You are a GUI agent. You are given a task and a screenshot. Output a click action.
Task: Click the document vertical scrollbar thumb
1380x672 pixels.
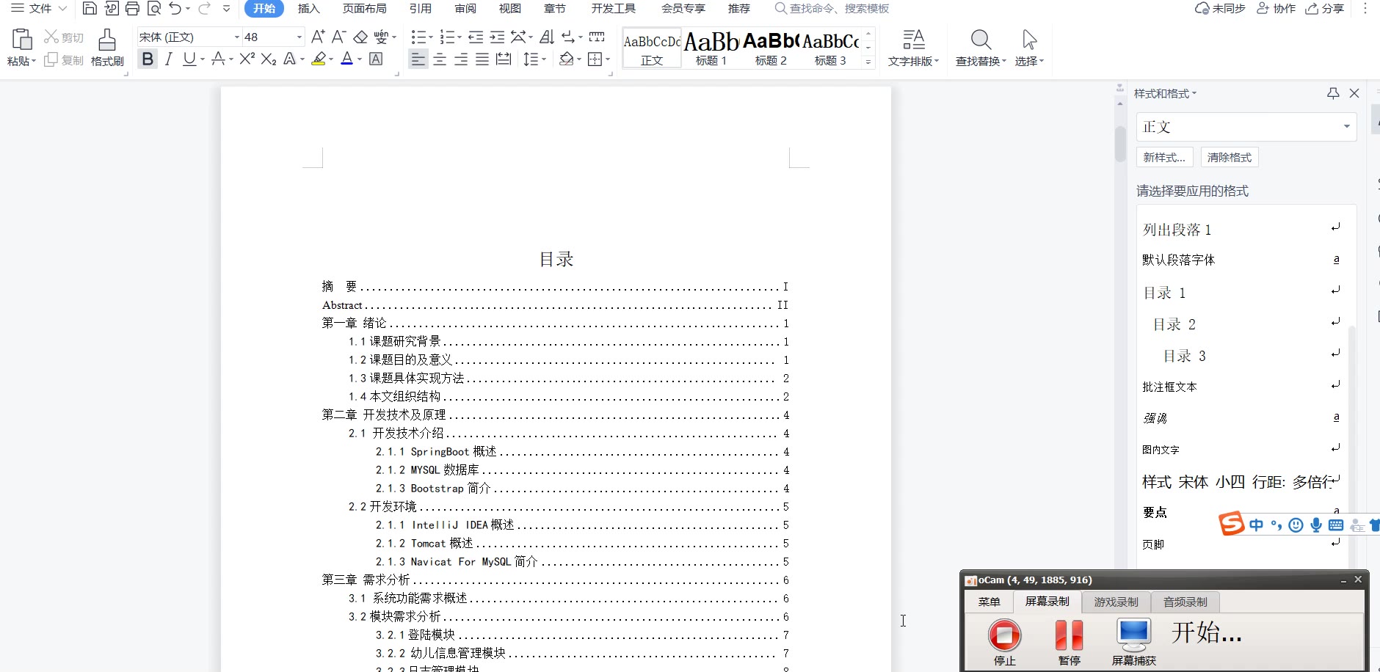[x=1120, y=144]
